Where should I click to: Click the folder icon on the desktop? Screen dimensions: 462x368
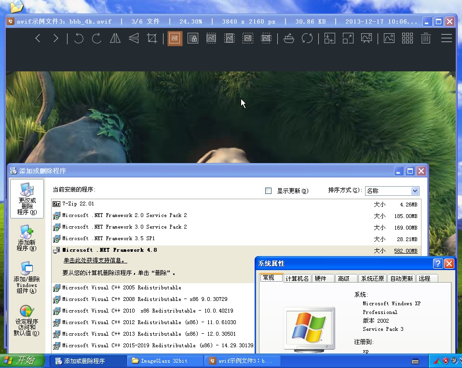point(17,6)
